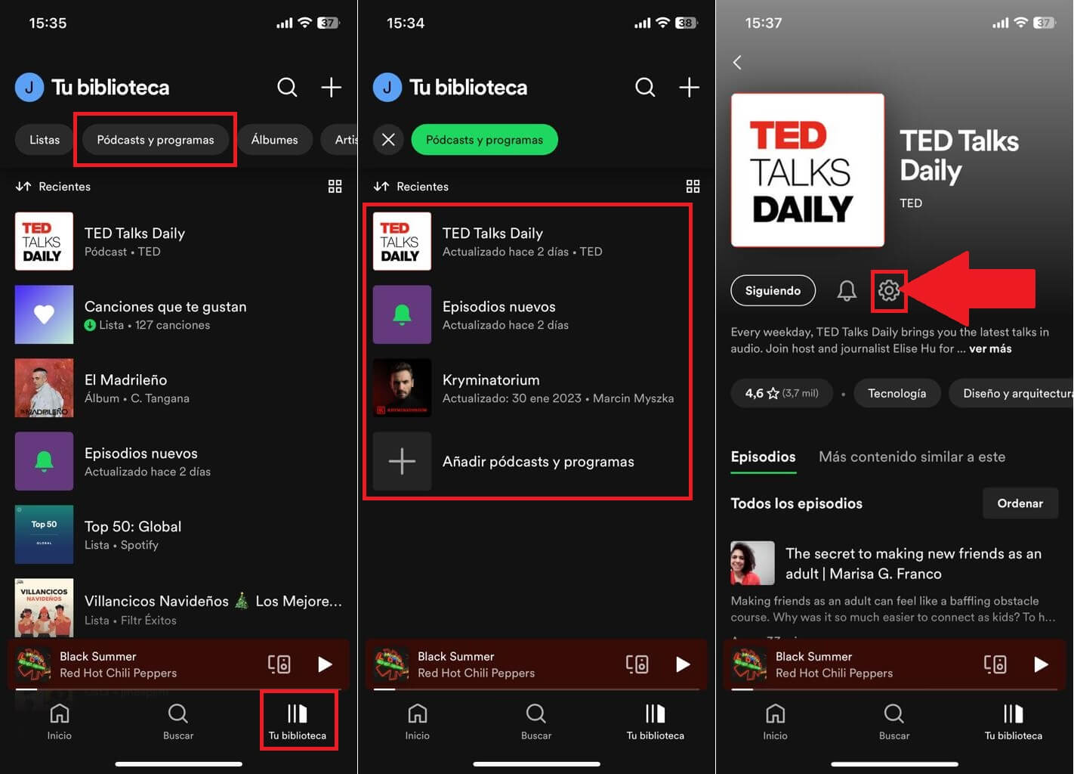Open Villancicos Navideños playlist

[x=179, y=608]
